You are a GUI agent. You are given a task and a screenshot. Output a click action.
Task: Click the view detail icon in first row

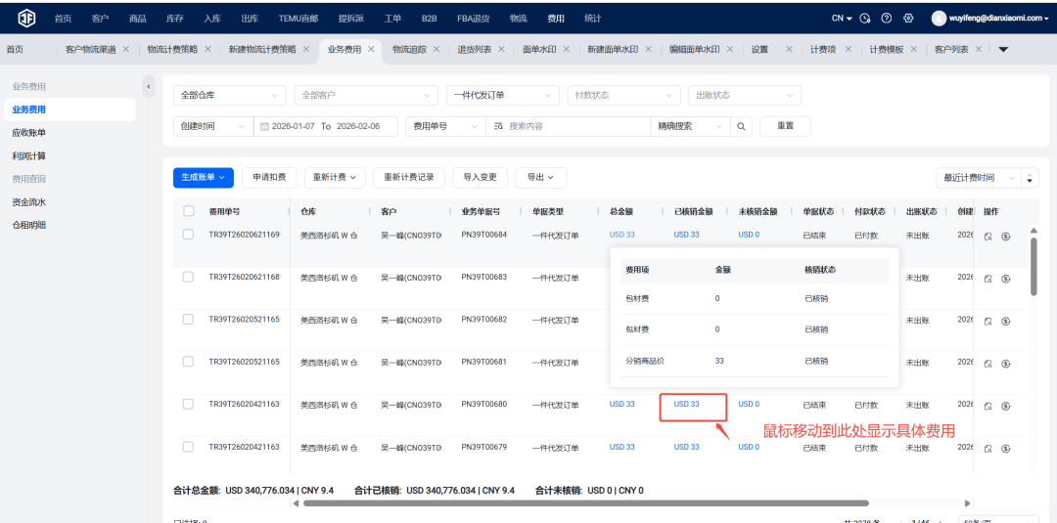(x=988, y=236)
